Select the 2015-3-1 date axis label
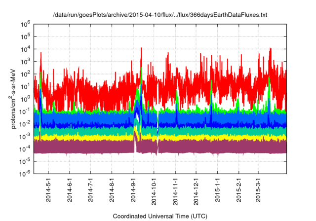The image size is (316, 221). (x=258, y=189)
